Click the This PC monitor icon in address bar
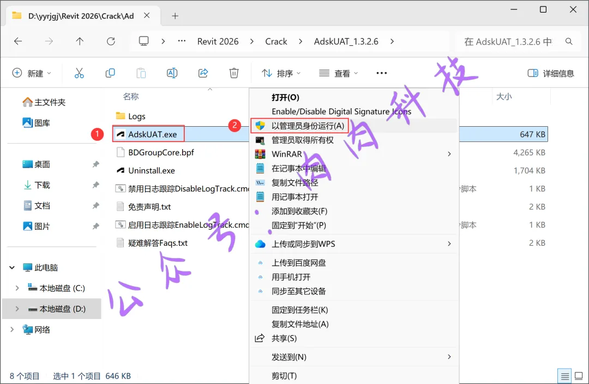This screenshot has width=589, height=384. click(144, 41)
